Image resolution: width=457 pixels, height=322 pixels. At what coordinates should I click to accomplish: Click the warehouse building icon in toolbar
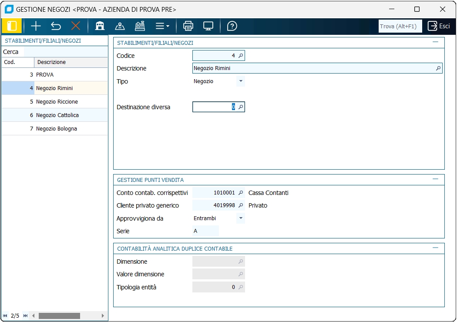pos(100,26)
